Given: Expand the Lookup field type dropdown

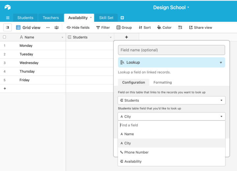Looking at the screenshot, I should click(x=221, y=62).
